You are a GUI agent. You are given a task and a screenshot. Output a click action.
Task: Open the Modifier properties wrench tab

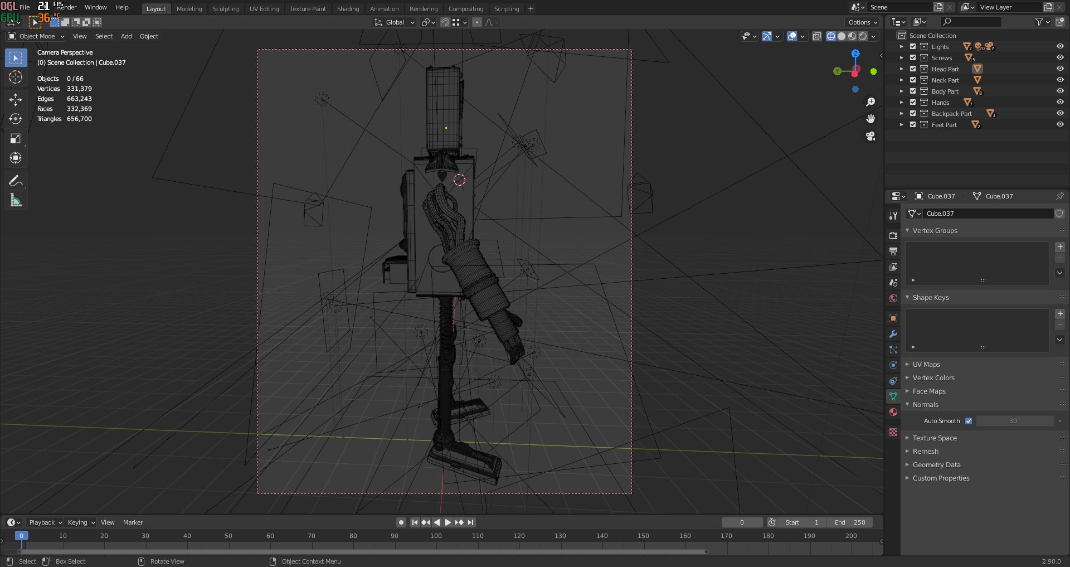pos(893,334)
